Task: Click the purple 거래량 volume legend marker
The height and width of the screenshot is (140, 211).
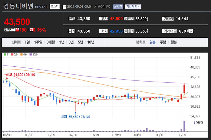Action: (194, 123)
